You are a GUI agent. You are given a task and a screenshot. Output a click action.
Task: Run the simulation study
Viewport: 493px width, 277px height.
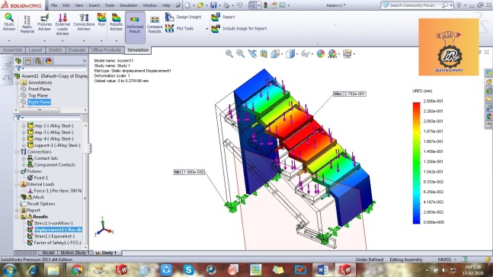pyautogui.click(x=101, y=20)
